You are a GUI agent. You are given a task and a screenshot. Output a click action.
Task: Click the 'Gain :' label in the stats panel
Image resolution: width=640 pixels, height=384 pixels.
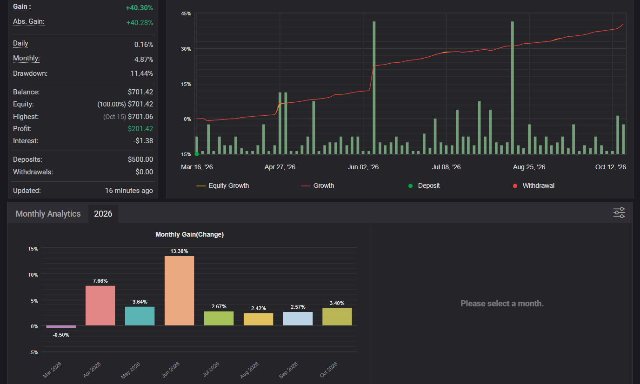point(22,7)
